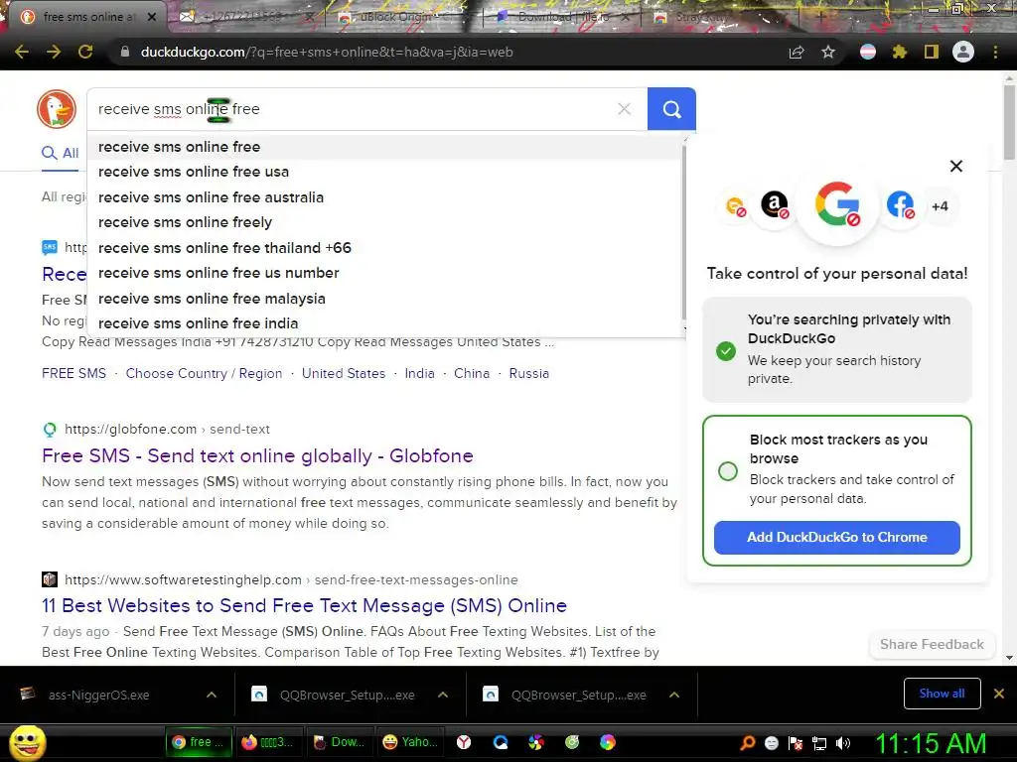Viewport: 1017px width, 762px height.
Task: Open the Chrome three-dot menu
Action: 995,52
